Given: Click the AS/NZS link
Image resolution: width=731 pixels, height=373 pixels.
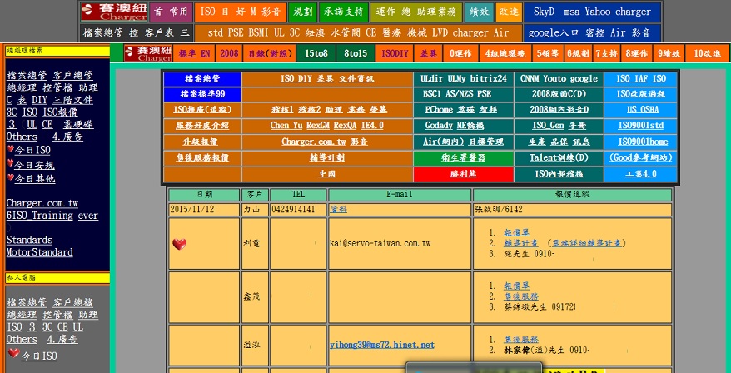Looking at the screenshot, I should click(x=460, y=94).
